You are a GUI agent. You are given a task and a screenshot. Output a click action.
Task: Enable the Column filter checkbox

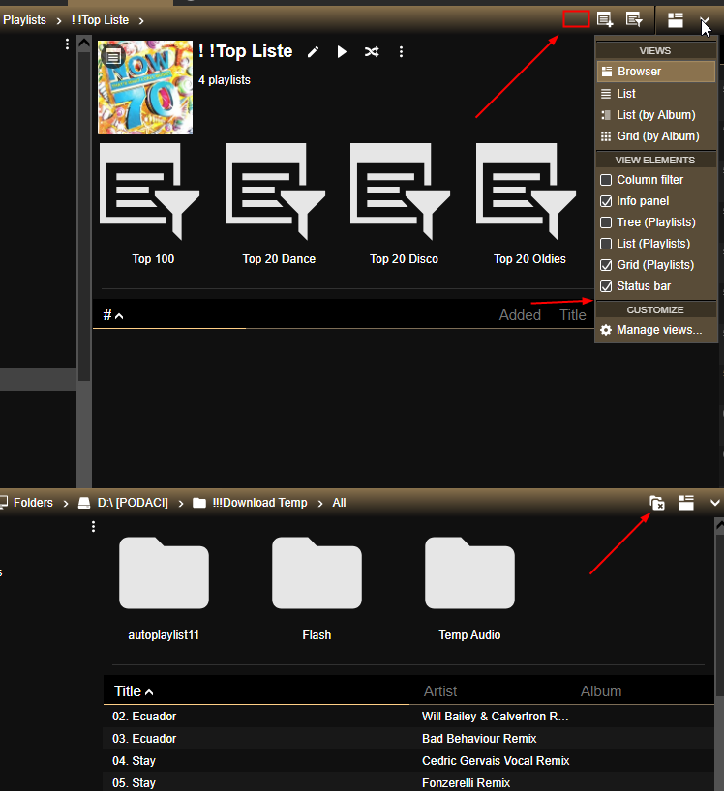pos(606,180)
